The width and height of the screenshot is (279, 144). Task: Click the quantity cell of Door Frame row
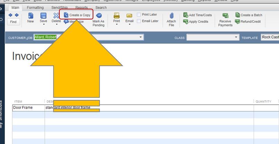click(267, 108)
